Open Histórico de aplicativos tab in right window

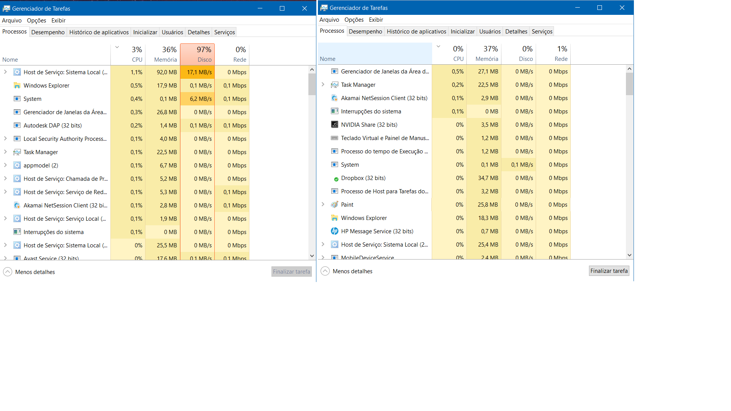click(417, 31)
